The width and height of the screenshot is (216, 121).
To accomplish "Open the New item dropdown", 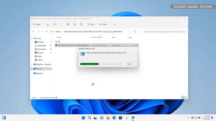I will [x=37, y=24].
